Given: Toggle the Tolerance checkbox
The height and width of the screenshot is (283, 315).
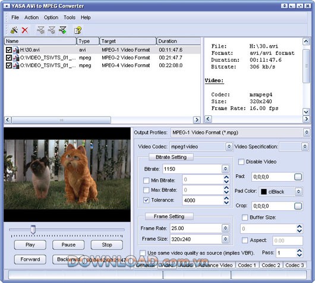Looking at the screenshot, I should click(x=146, y=200).
